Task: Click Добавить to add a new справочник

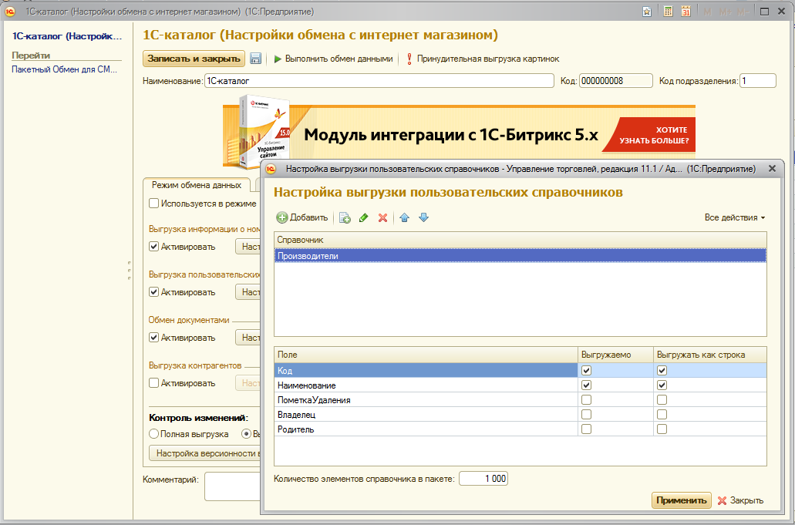Action: [302, 218]
